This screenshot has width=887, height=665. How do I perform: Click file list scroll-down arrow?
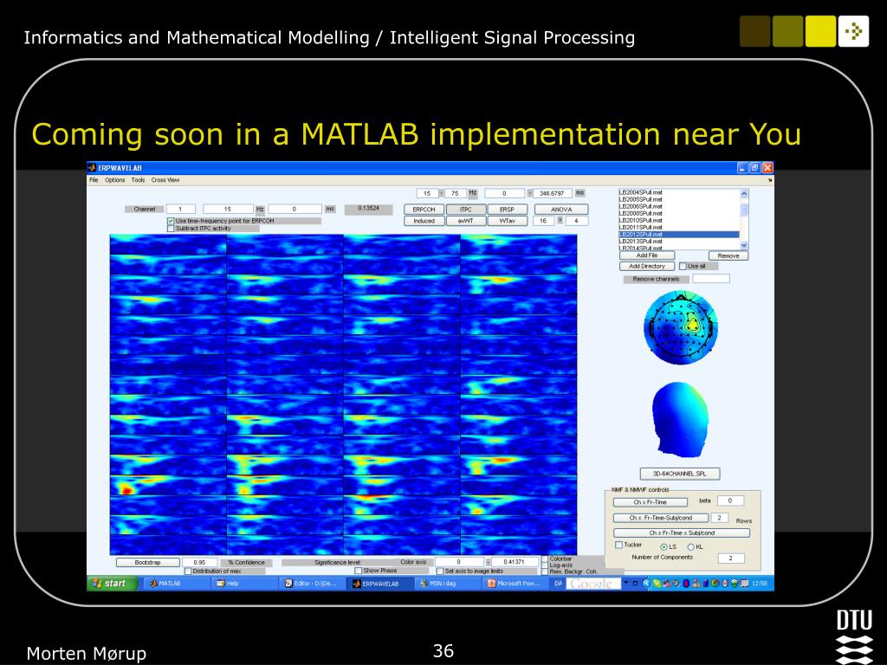[x=744, y=245]
